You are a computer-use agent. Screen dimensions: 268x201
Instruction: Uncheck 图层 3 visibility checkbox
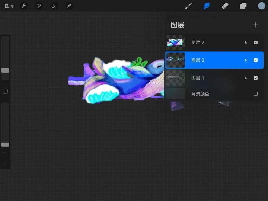click(255, 60)
